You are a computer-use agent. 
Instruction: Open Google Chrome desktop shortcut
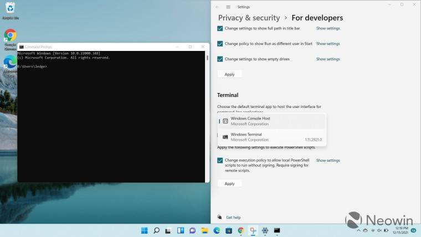pyautogui.click(x=10, y=35)
